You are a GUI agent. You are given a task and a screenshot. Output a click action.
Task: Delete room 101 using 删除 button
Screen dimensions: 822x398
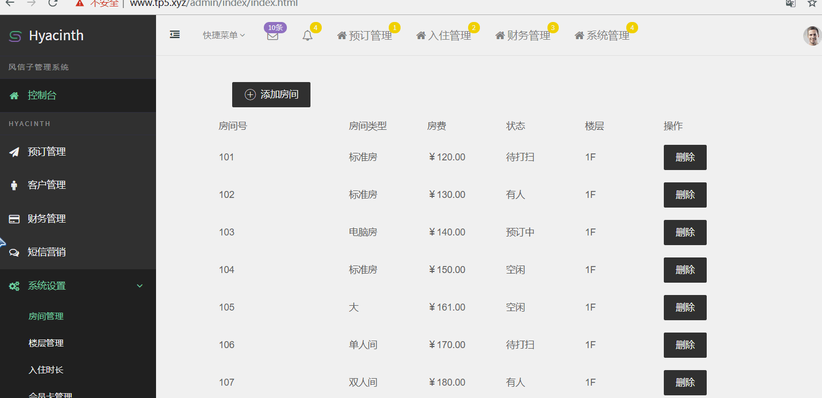tap(685, 157)
